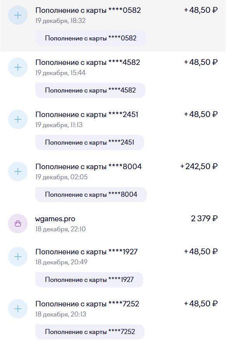Click the plus icon for card ****1927 top-up
238x348 pixels.
pos(18,257)
